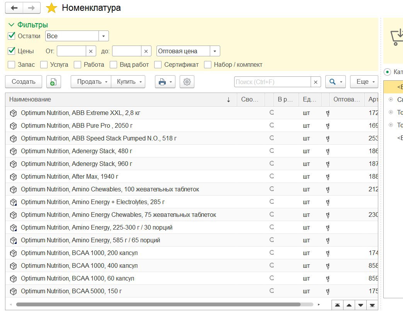
Task: Click the Оптова... column header
Action: (347, 100)
